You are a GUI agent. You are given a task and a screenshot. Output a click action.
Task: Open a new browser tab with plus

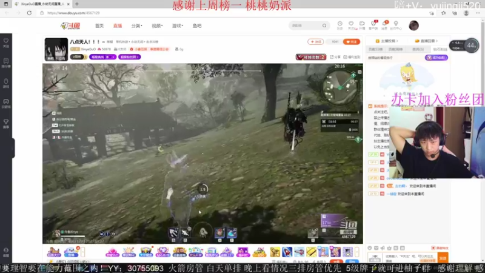tap(77, 4)
